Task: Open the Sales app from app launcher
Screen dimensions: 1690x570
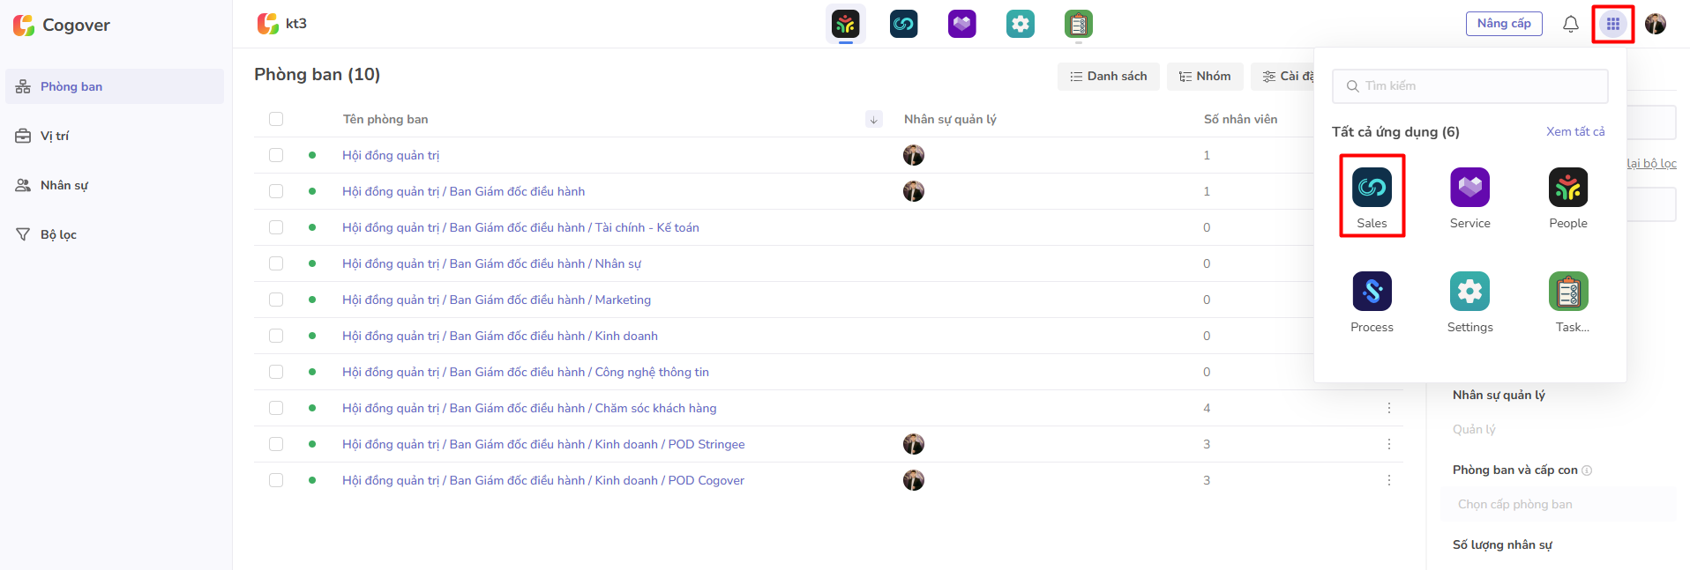Action: point(1372,188)
